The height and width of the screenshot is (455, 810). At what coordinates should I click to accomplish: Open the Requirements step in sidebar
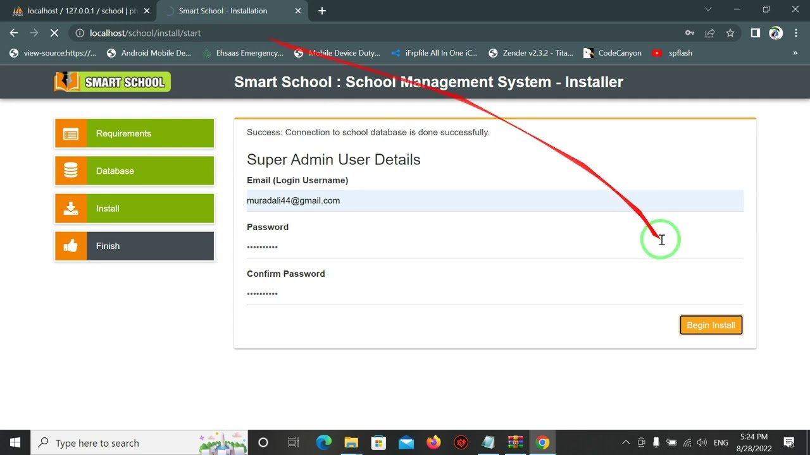point(134,133)
